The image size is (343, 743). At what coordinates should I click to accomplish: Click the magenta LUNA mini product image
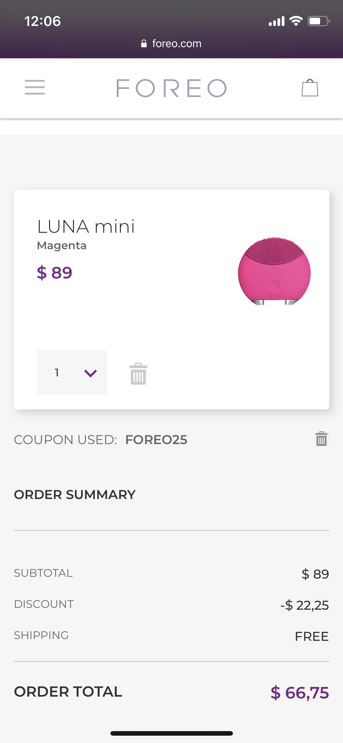tap(274, 271)
